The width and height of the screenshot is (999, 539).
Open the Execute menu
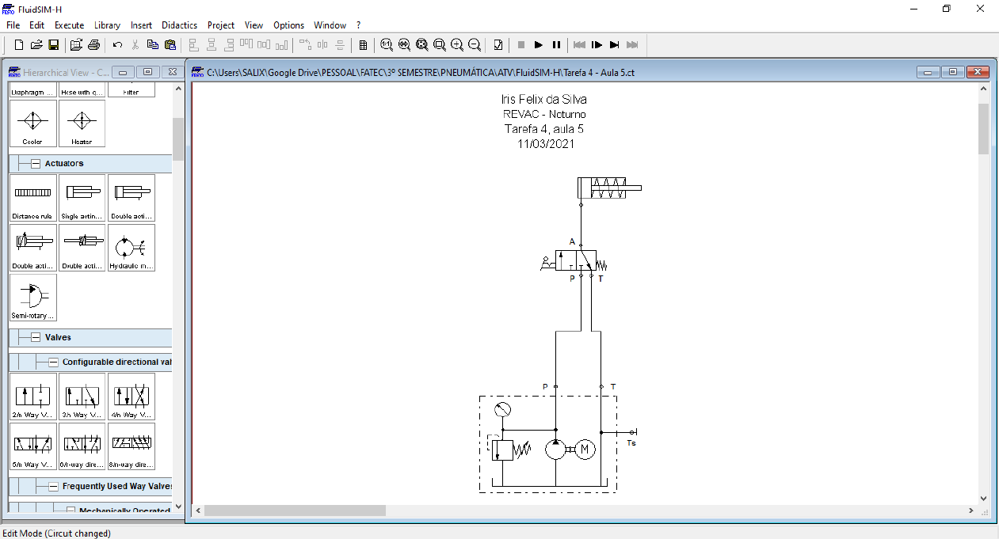[x=69, y=25]
